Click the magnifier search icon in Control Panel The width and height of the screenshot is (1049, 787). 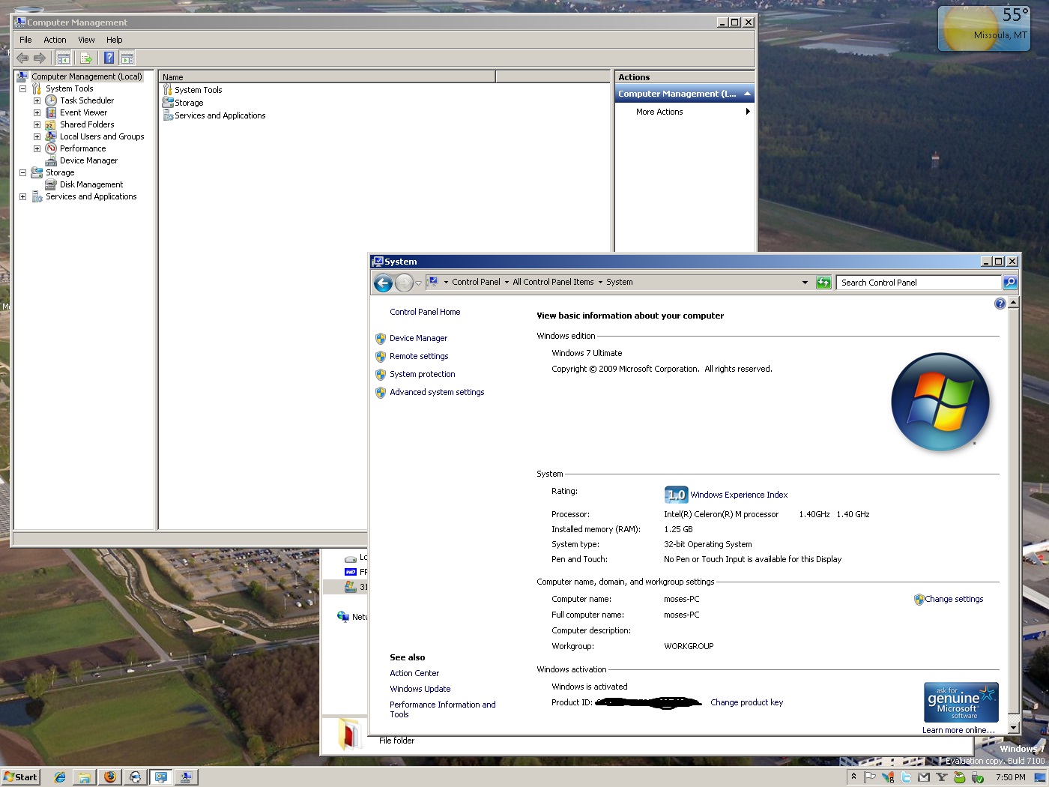click(1010, 283)
